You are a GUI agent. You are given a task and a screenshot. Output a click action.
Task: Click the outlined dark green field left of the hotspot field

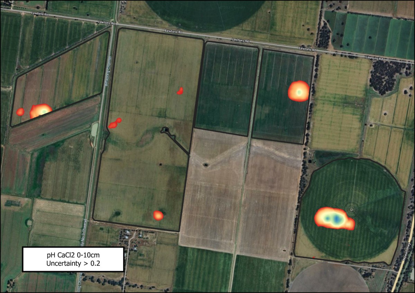point(227,86)
